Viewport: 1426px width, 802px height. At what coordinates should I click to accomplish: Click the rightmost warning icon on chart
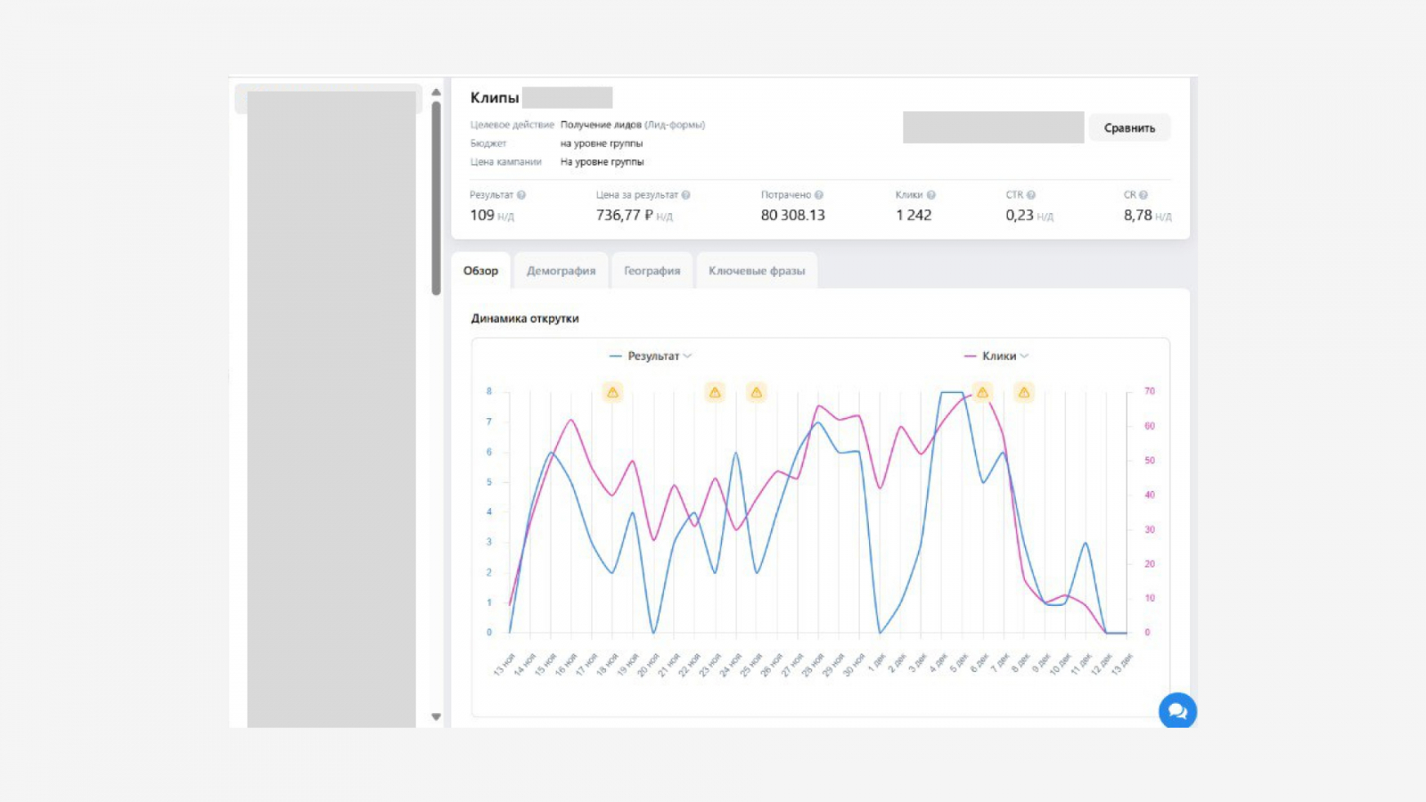[1024, 392]
